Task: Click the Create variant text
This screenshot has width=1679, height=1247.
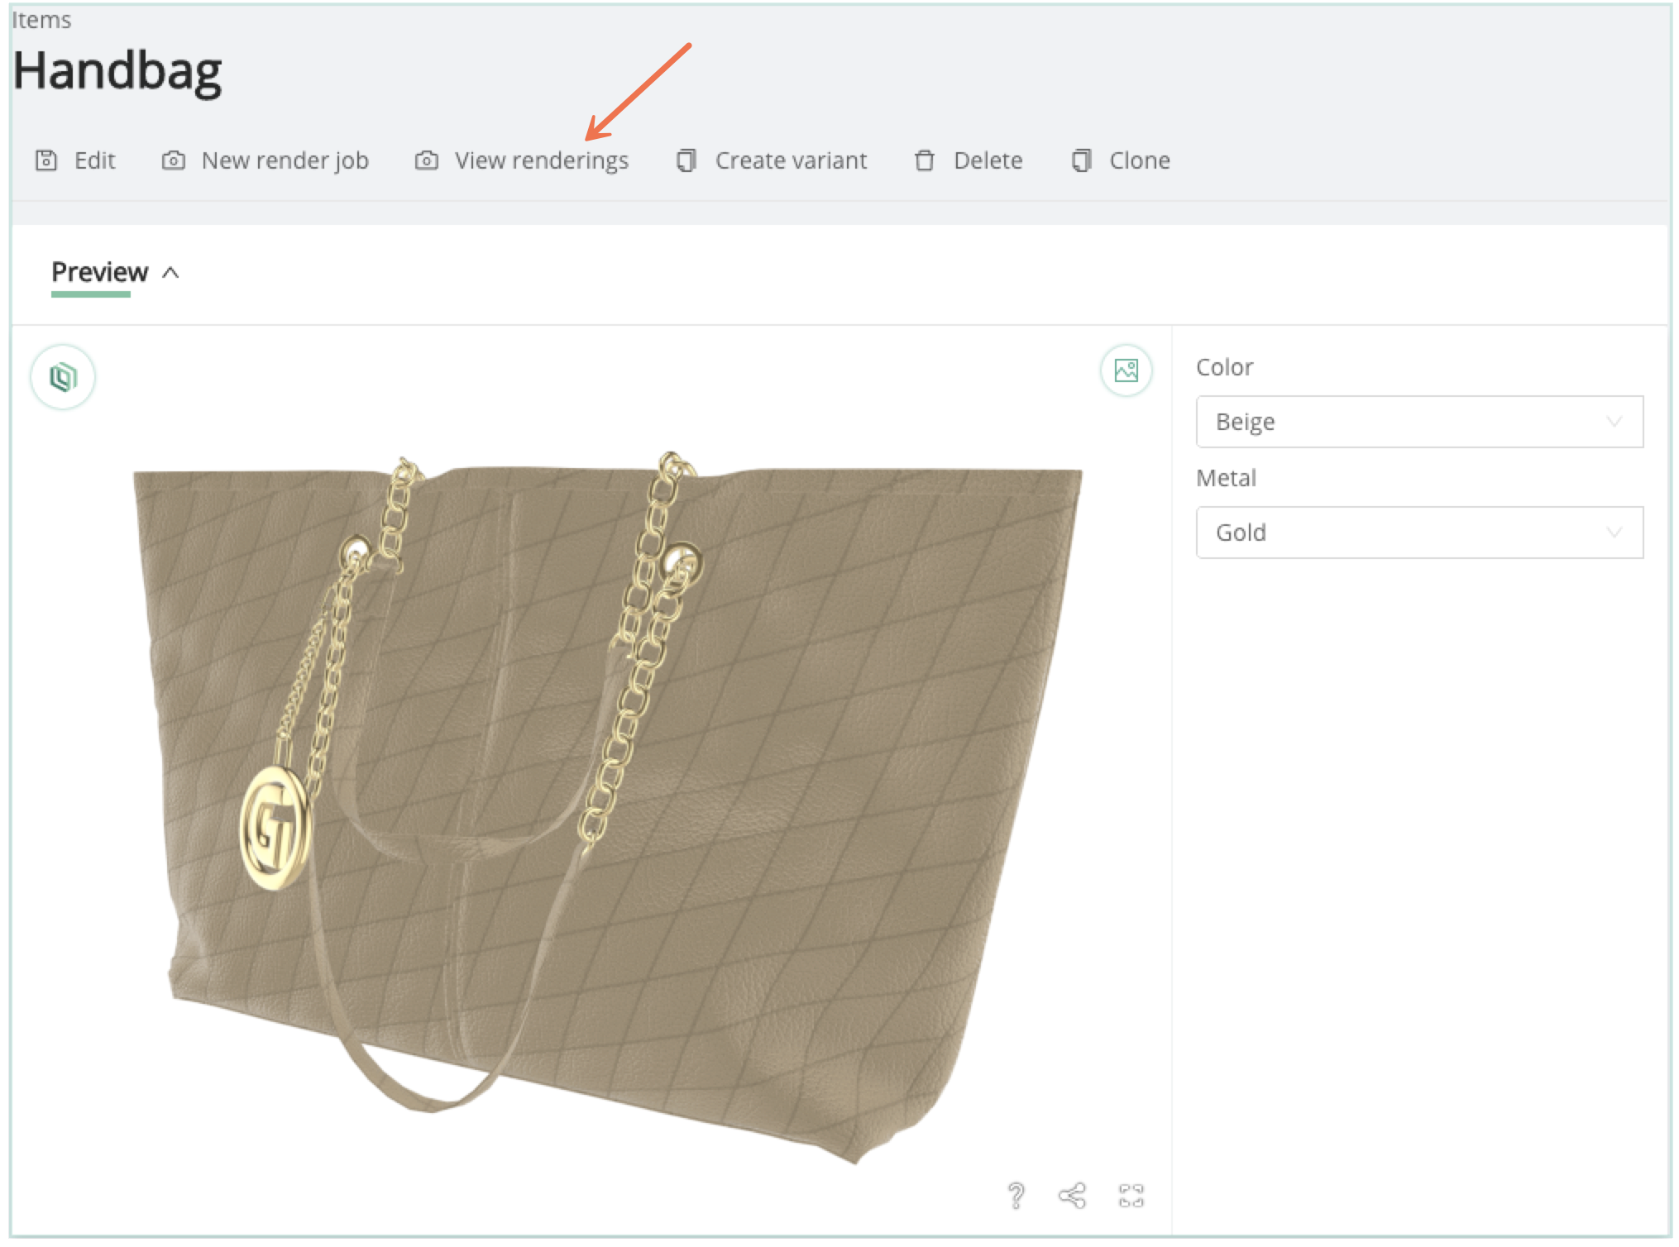Action: (790, 160)
